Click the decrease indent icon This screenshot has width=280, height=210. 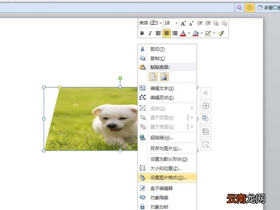[x=200, y=23]
